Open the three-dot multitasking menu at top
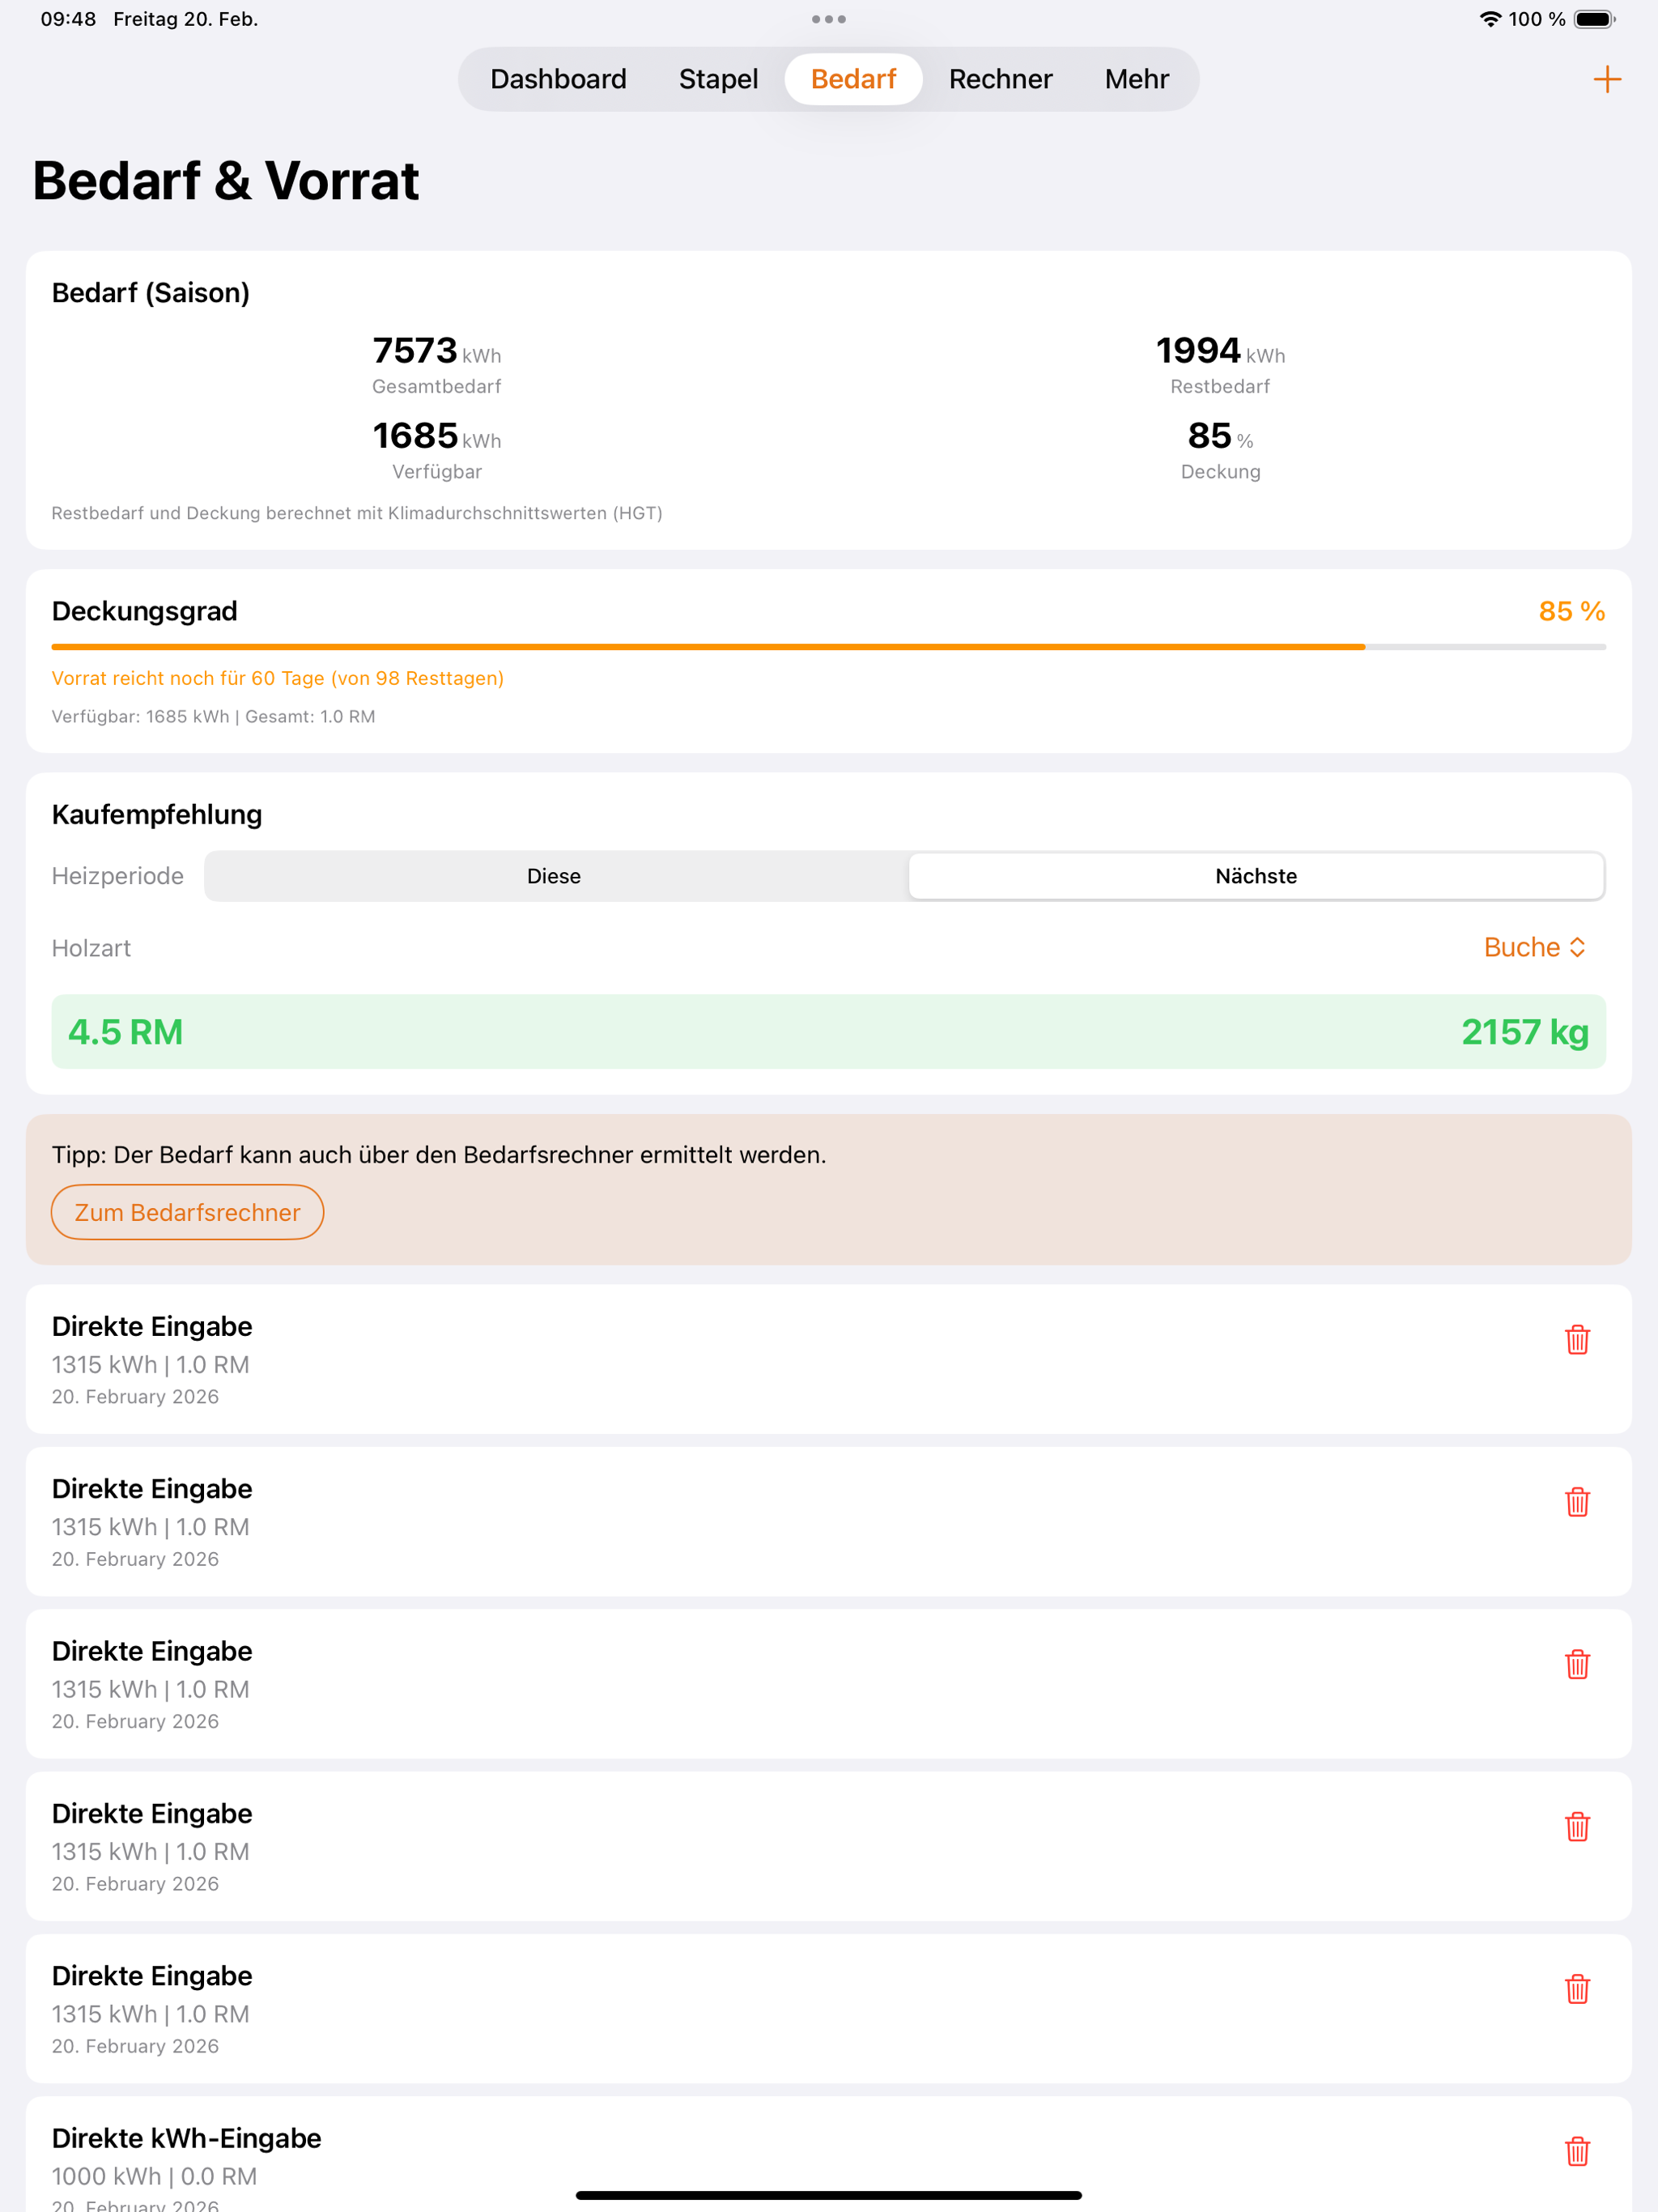1658x2212 pixels. point(829,19)
